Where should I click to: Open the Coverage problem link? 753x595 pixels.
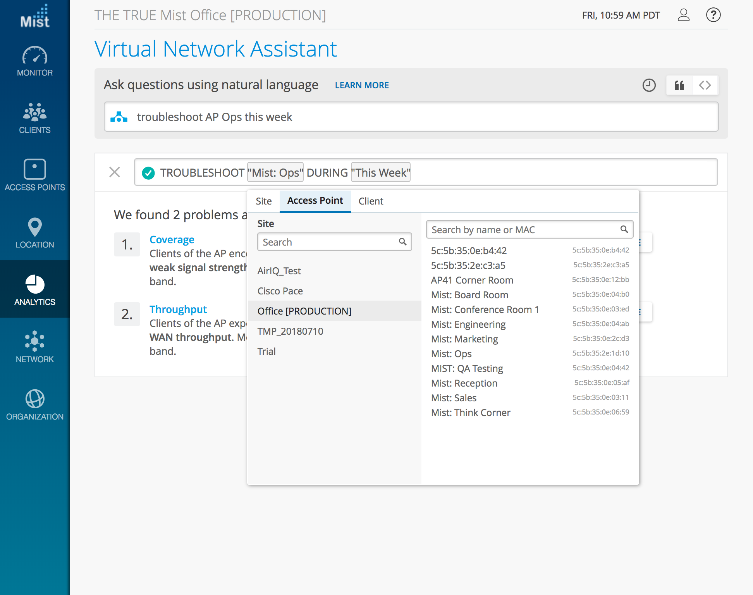172,240
